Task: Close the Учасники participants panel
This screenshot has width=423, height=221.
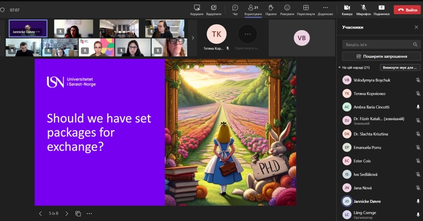Action: (416, 27)
